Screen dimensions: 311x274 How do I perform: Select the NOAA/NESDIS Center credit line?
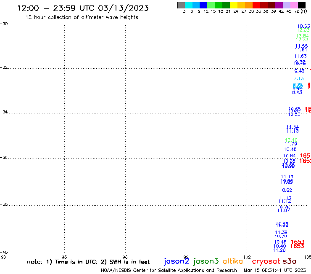169,271
